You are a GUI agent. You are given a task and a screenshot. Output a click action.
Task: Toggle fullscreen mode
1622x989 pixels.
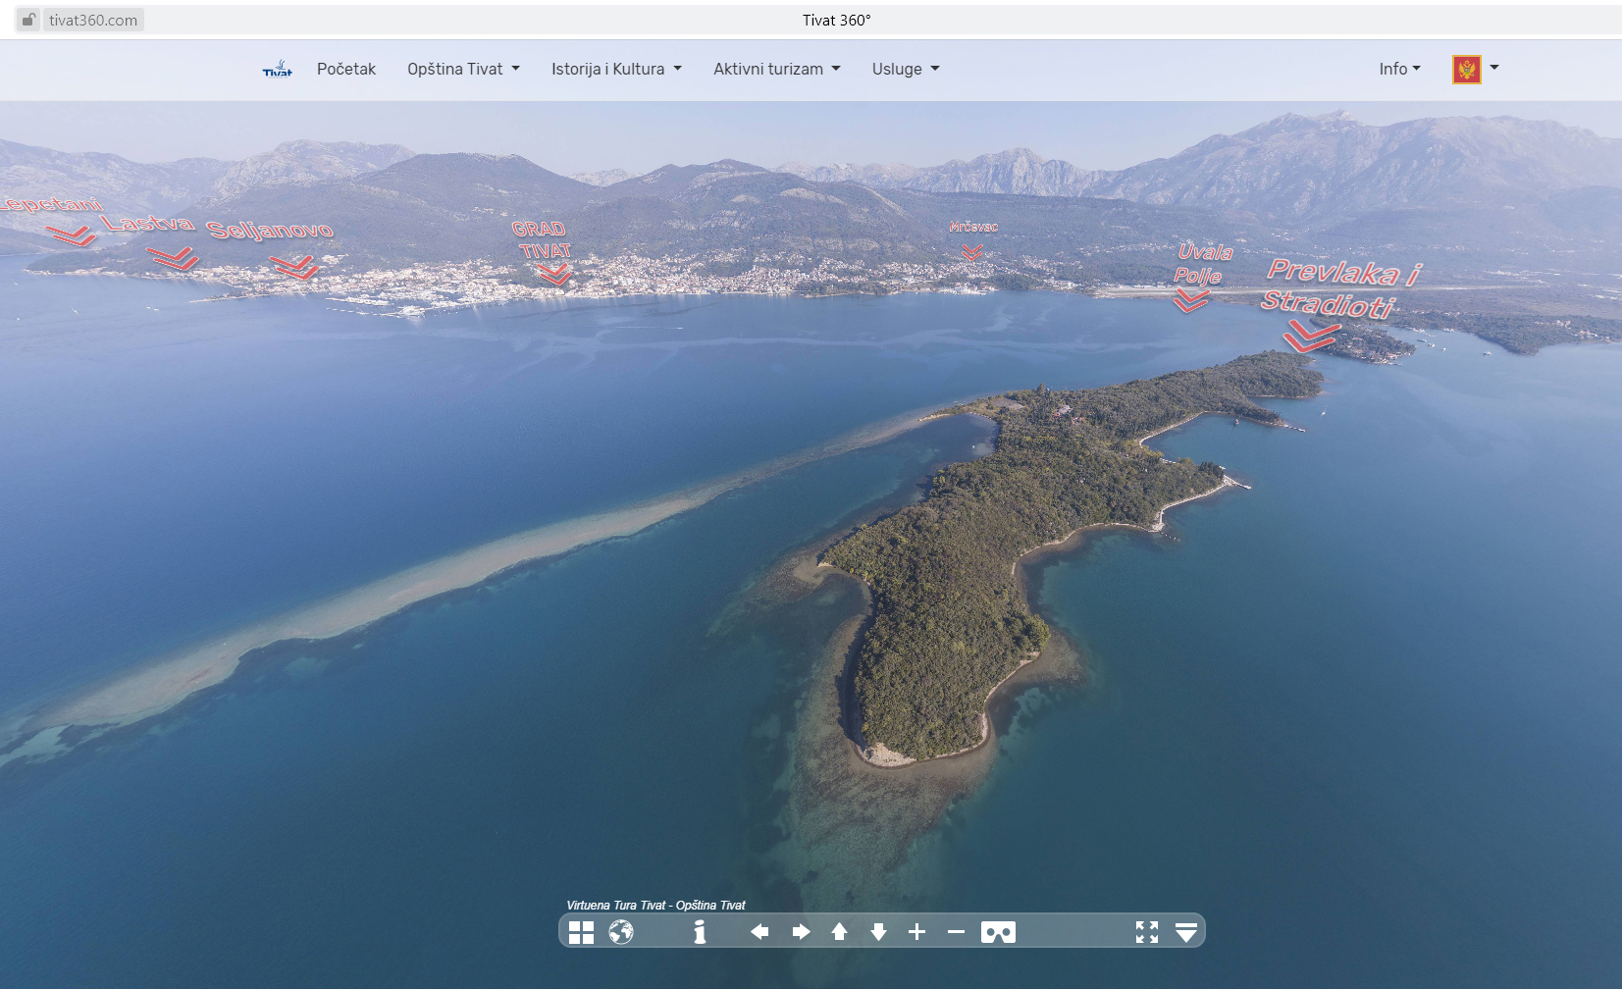[x=1146, y=932]
